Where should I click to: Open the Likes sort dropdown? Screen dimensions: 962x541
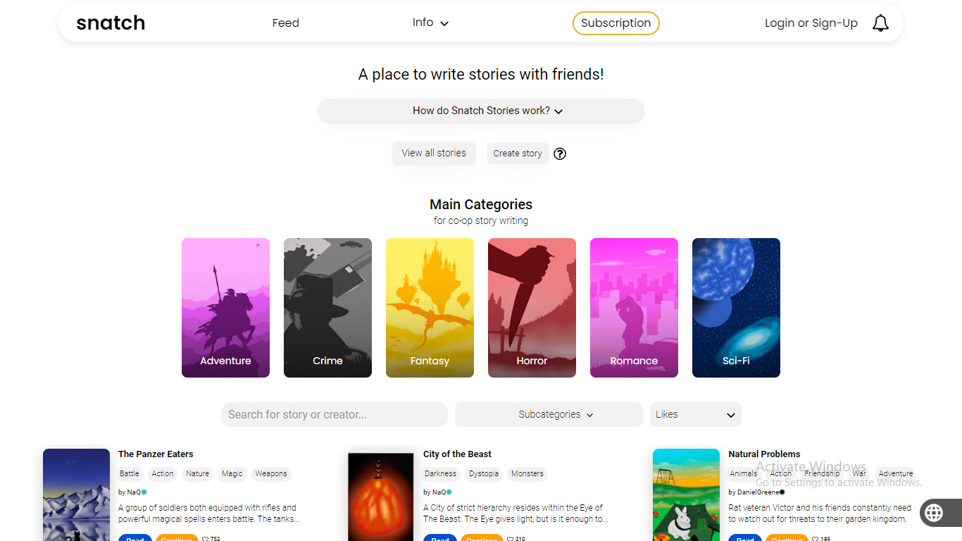click(x=695, y=414)
